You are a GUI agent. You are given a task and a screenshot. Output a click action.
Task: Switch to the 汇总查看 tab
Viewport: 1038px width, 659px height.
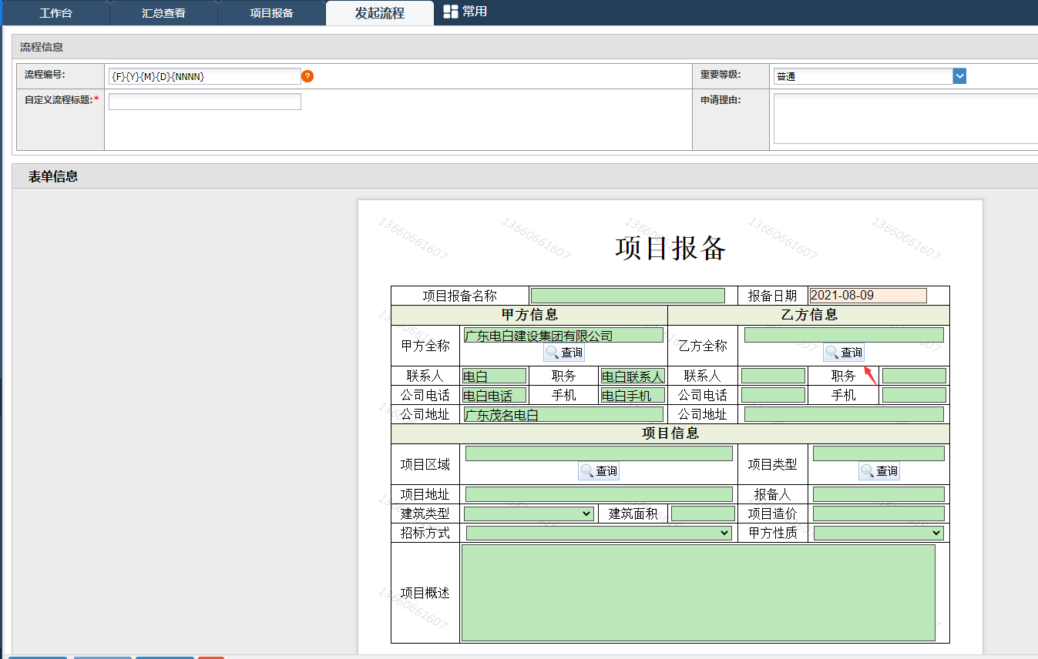coord(163,13)
